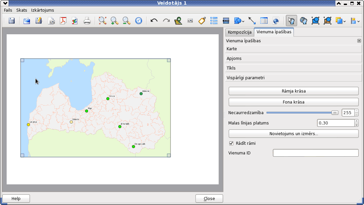Click the Necaurredzamība 255 value box
This screenshot has width=364, height=205.
[348, 113]
